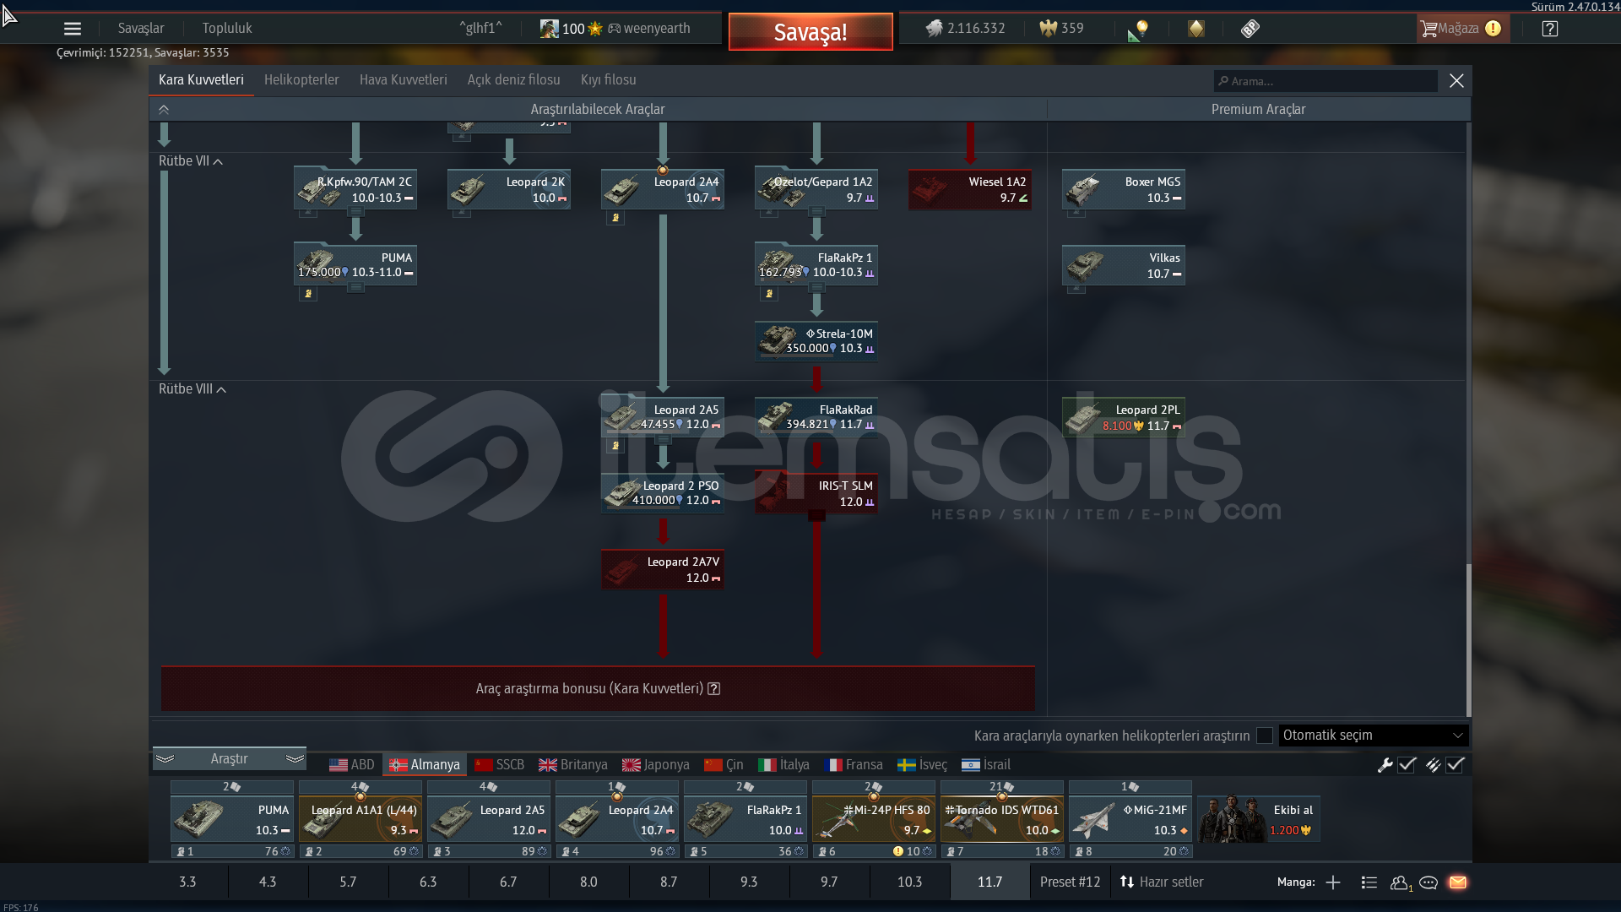Select the Vilkas premium vehicle

click(1124, 265)
